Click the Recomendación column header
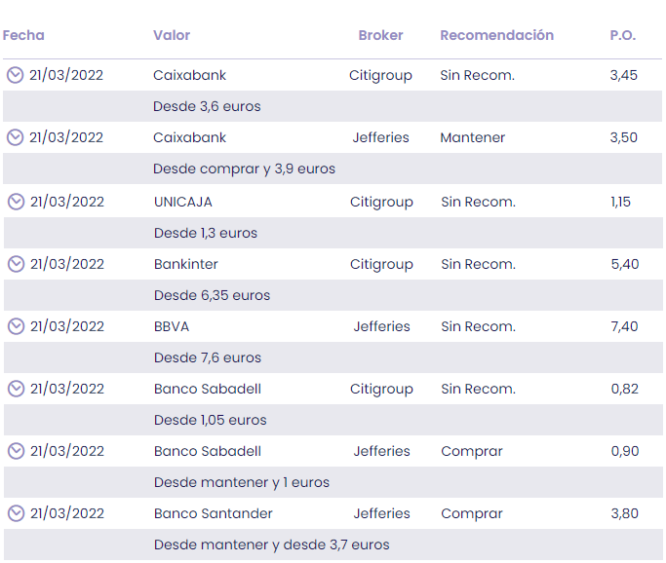 click(x=496, y=35)
